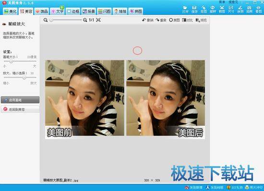Click the fit-to-window zoom icon

pyautogui.click(x=98, y=20)
